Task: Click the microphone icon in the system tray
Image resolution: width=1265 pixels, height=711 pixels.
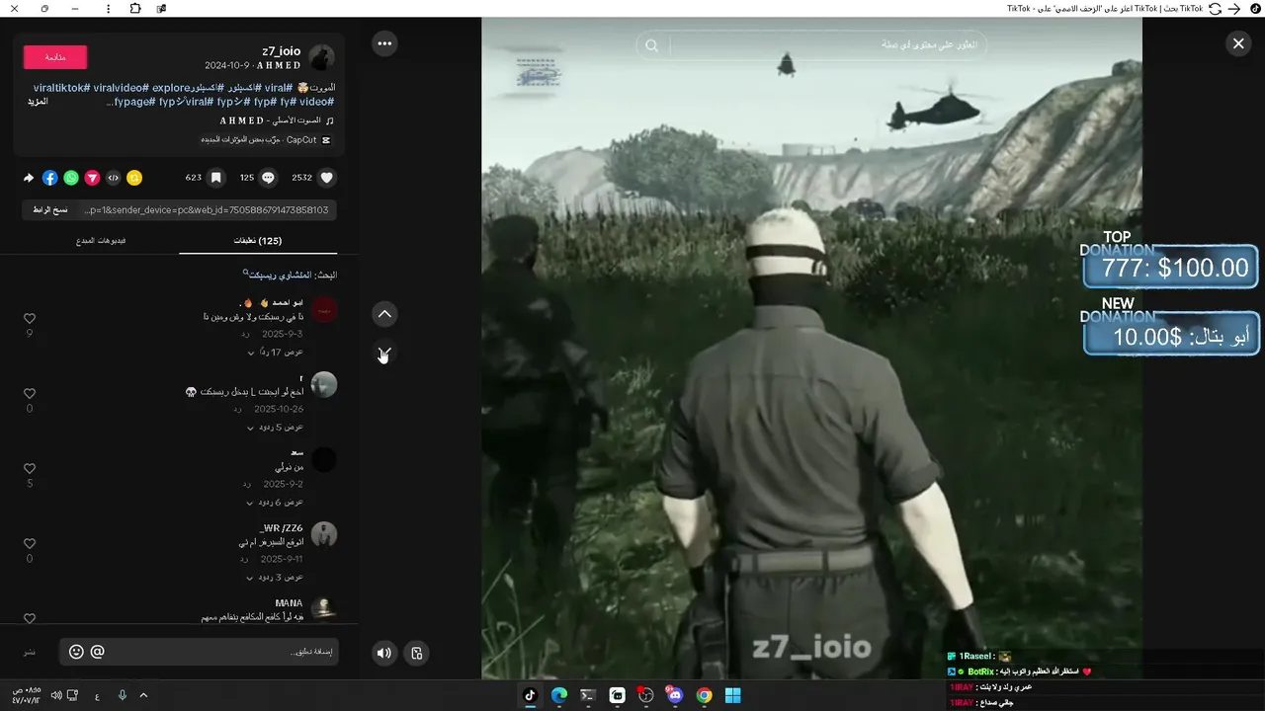Action: click(123, 695)
